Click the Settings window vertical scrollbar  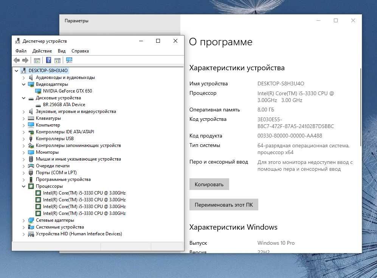click(360, 107)
